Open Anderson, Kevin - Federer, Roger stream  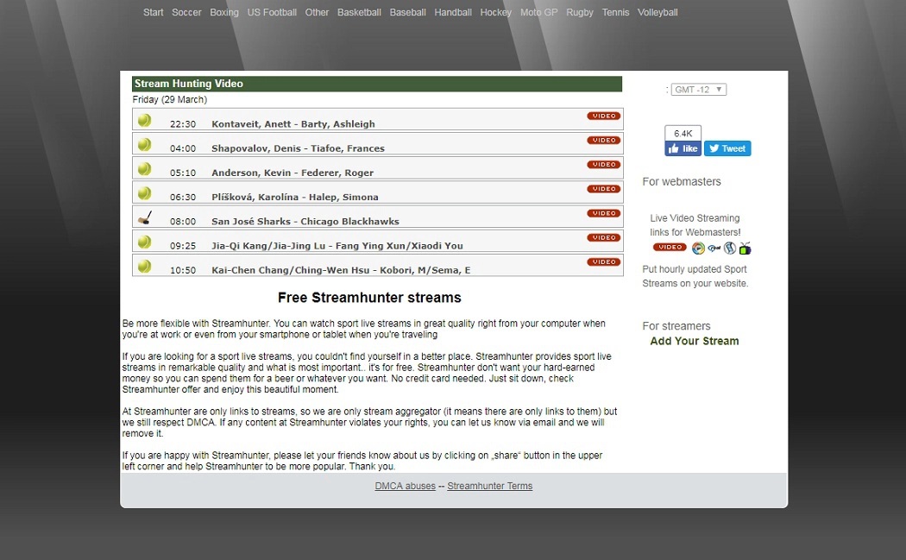(293, 173)
